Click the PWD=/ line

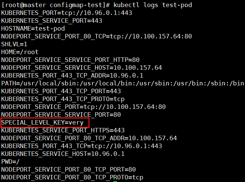pos(10,161)
